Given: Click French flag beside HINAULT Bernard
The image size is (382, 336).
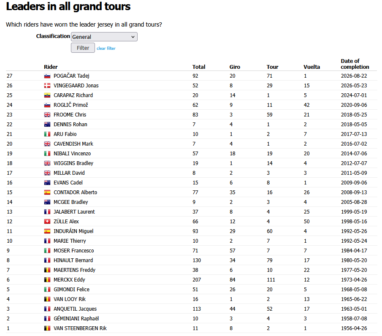Looking at the screenshot, I should pyautogui.click(x=47, y=260).
